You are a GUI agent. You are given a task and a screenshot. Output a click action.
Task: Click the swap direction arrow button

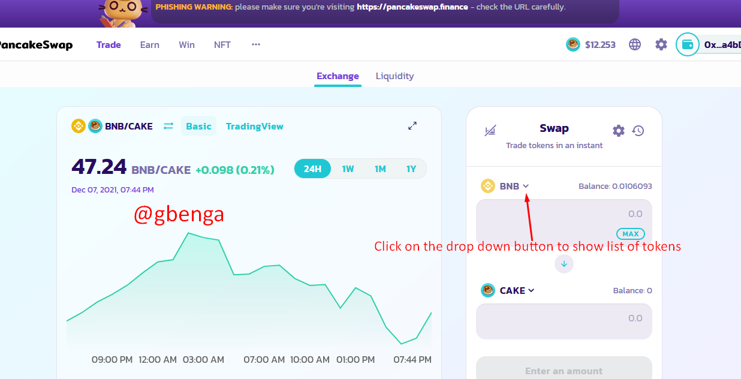pyautogui.click(x=564, y=263)
